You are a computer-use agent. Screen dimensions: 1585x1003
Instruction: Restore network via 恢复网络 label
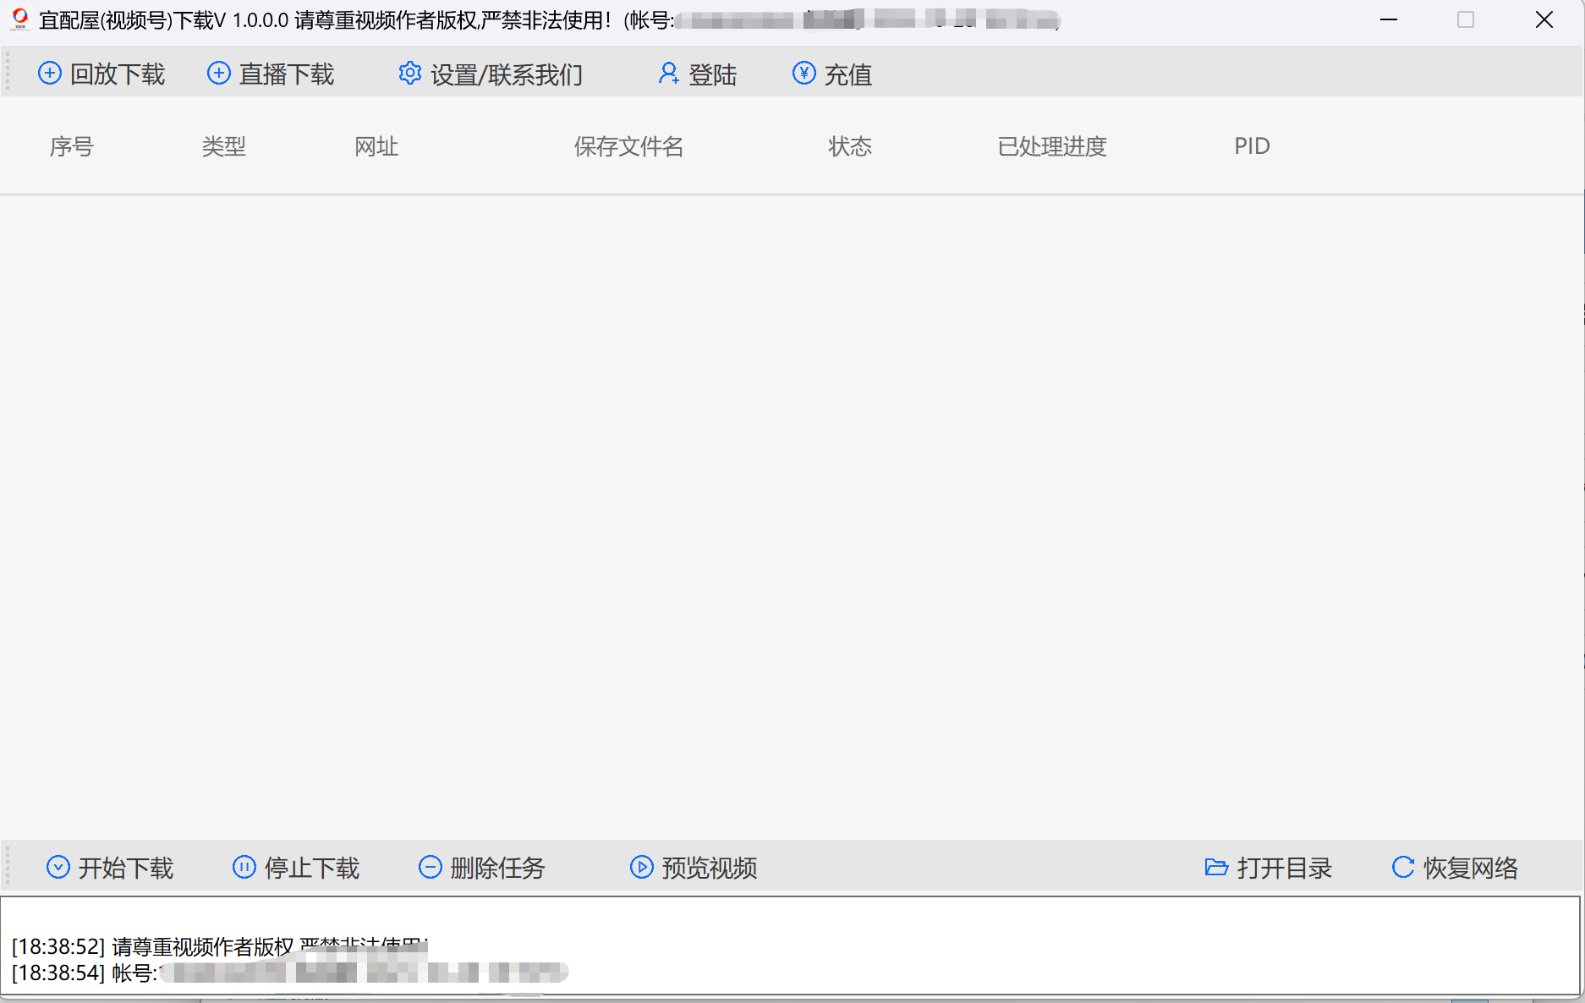(1471, 868)
